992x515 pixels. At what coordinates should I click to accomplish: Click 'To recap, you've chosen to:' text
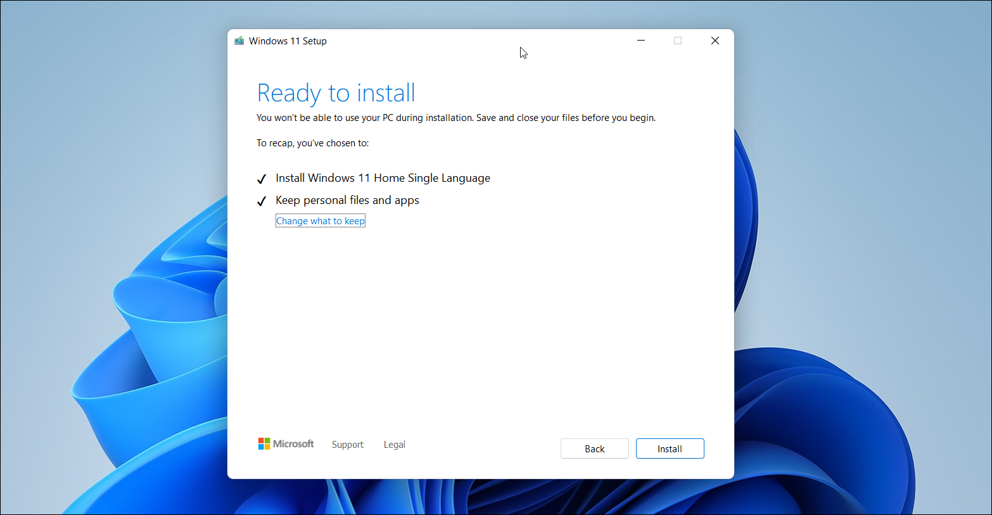pyautogui.click(x=312, y=143)
